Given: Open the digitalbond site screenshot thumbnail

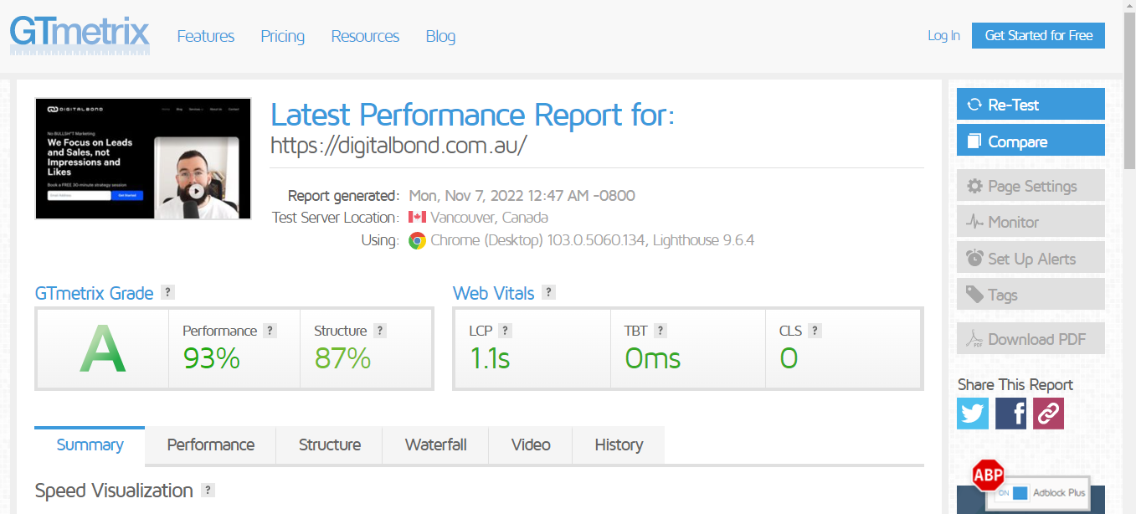Looking at the screenshot, I should pos(143,158).
